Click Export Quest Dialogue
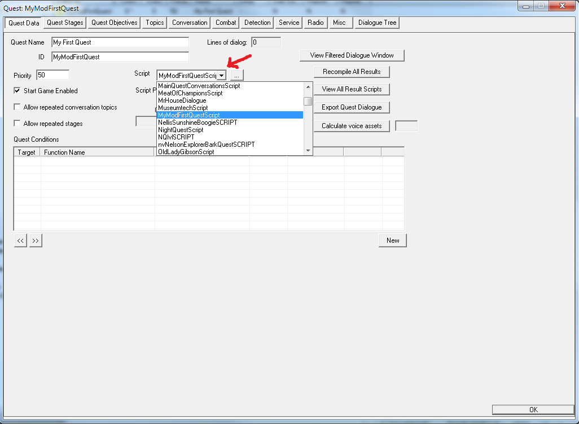The image size is (579, 424). 352,107
